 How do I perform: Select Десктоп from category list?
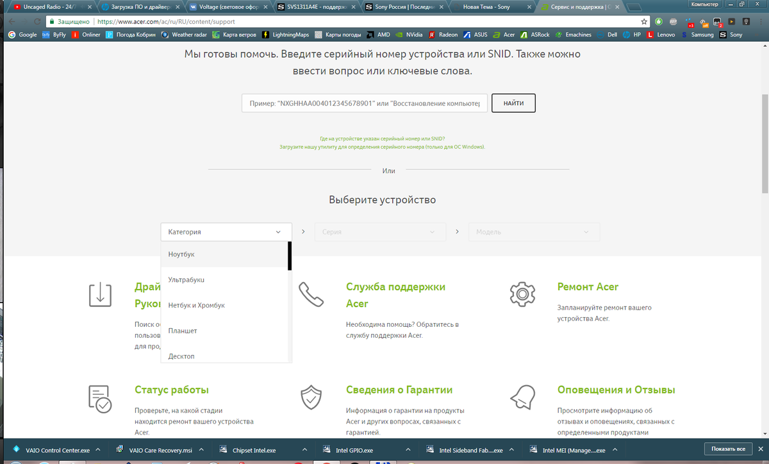point(224,354)
